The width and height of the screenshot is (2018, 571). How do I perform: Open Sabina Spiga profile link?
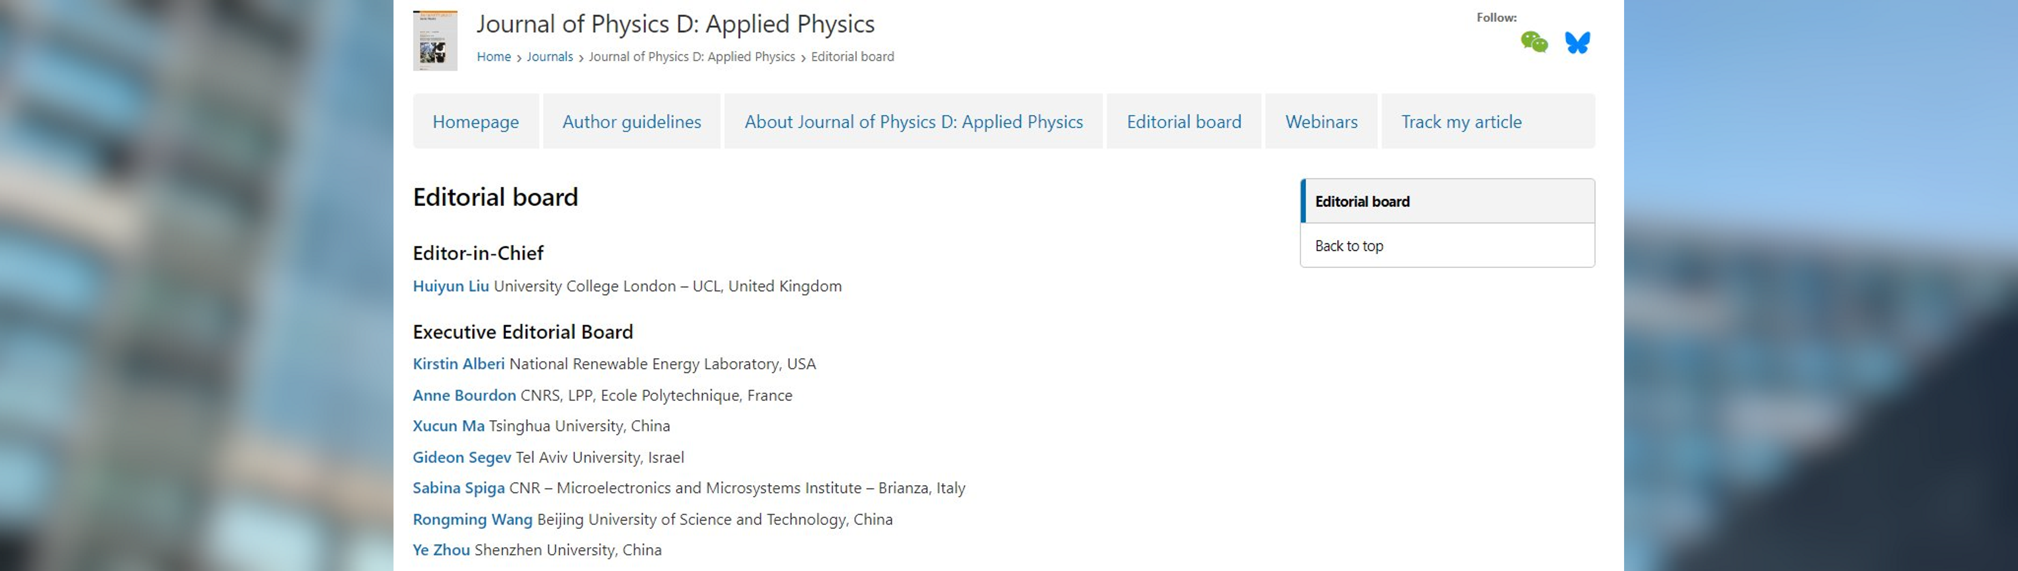tap(458, 488)
